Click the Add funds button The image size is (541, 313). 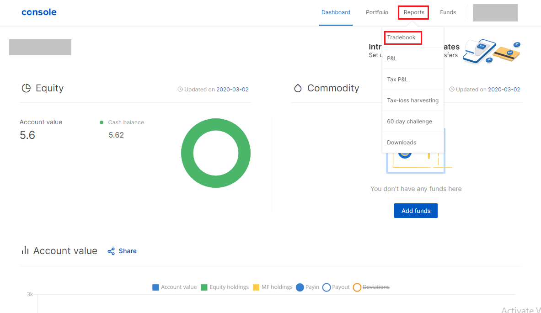pyautogui.click(x=415, y=211)
